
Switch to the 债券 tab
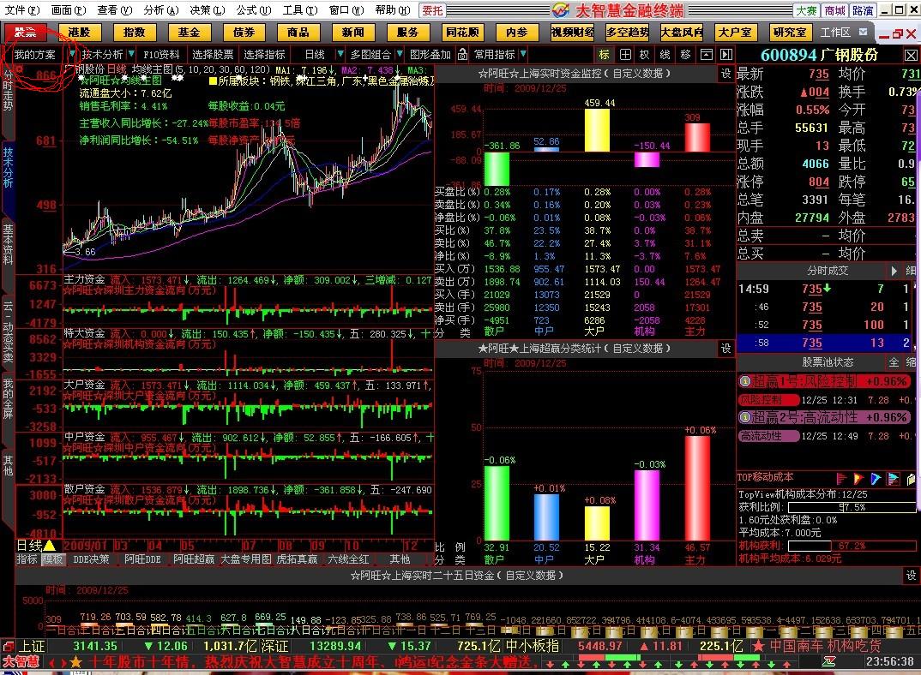(x=244, y=33)
